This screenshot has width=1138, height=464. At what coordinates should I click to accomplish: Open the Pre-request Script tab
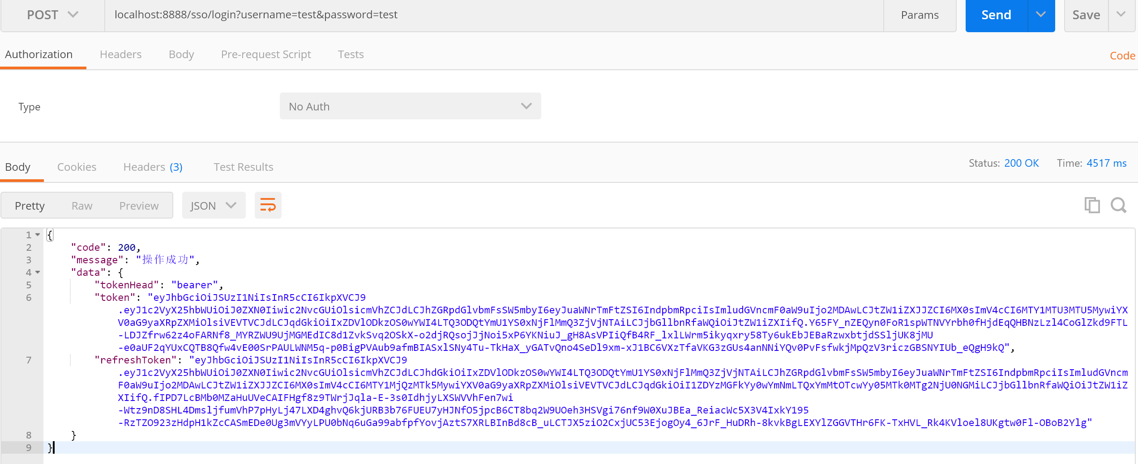pyautogui.click(x=265, y=55)
